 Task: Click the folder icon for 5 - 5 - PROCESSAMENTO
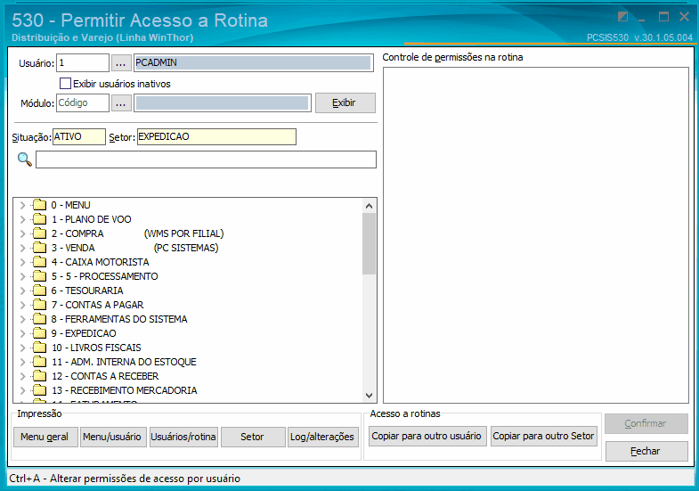(x=40, y=276)
